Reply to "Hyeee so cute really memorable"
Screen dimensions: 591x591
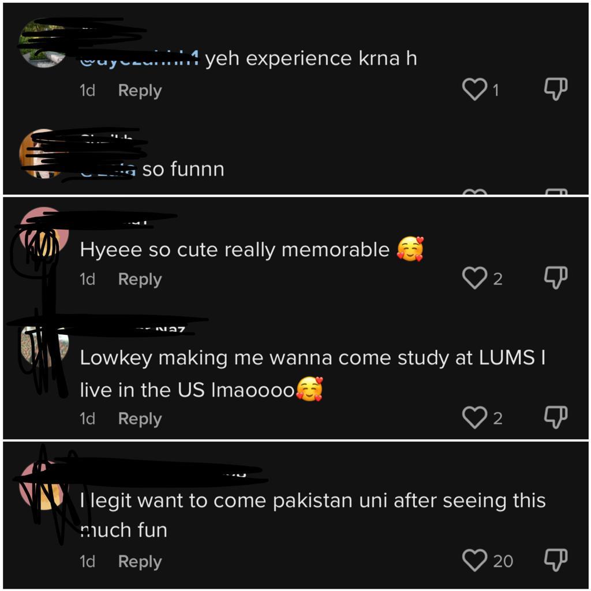coord(140,280)
